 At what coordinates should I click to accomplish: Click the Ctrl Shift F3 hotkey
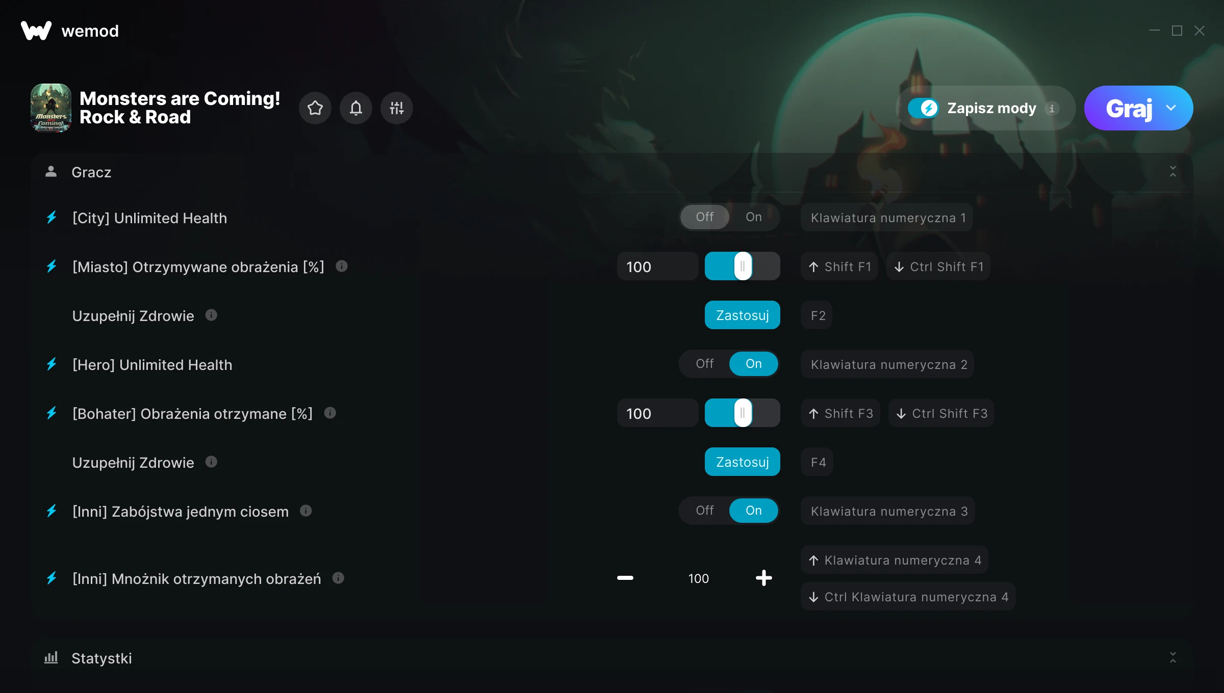[941, 413]
